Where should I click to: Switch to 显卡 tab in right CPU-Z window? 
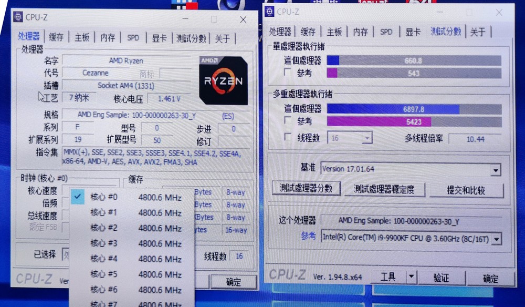point(413,32)
